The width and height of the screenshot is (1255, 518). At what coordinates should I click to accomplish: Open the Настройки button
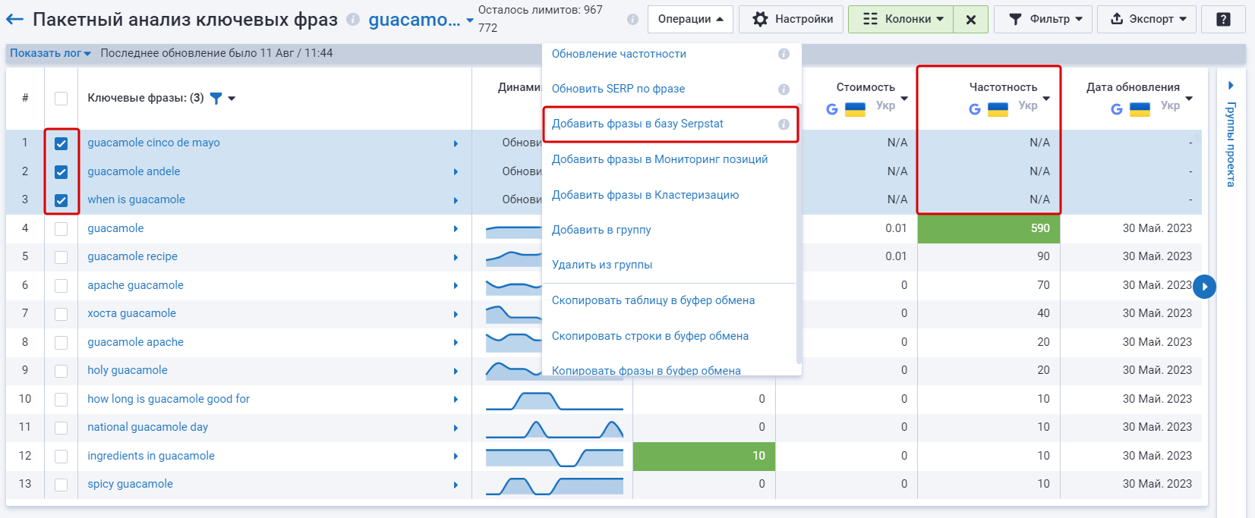coord(791,19)
